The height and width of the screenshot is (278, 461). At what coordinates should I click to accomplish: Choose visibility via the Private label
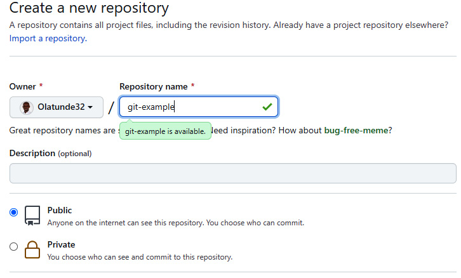click(x=61, y=244)
